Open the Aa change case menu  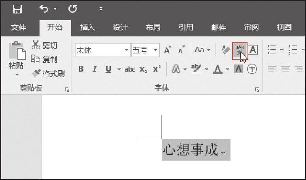202,50
